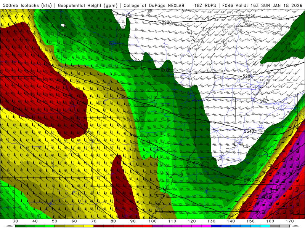Select the '18Z RDPS' model run label
305x228 pixels.
click(x=205, y=5)
